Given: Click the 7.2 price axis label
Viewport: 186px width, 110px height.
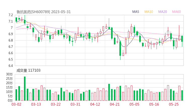Looking at the screenshot, I should pos(11,15).
